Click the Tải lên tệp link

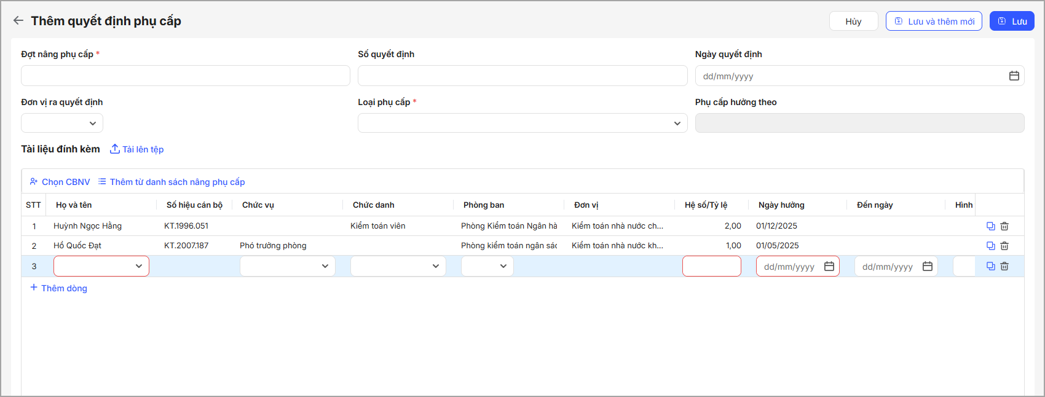(x=137, y=149)
